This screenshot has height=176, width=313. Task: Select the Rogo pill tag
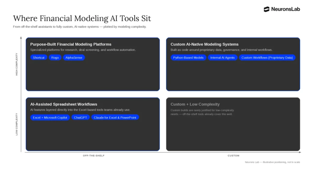[55, 57]
